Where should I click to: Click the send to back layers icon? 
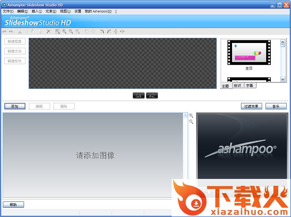[93, 31]
